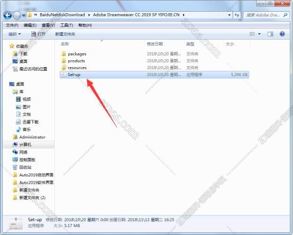Image resolution: width=293 pixels, height=235 pixels.
Task: Open 下载 in favorites
Action: click(23, 54)
